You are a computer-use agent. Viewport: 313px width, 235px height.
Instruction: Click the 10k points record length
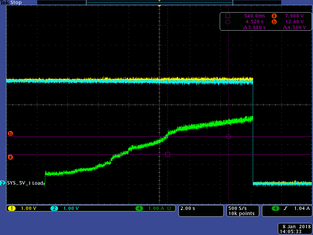coord(241,214)
